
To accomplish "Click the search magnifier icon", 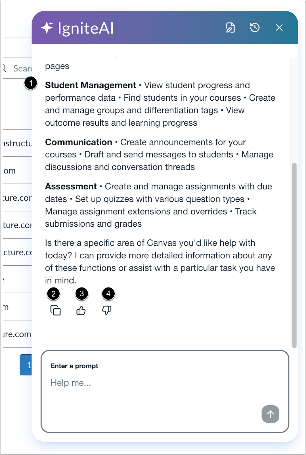I will [4, 68].
